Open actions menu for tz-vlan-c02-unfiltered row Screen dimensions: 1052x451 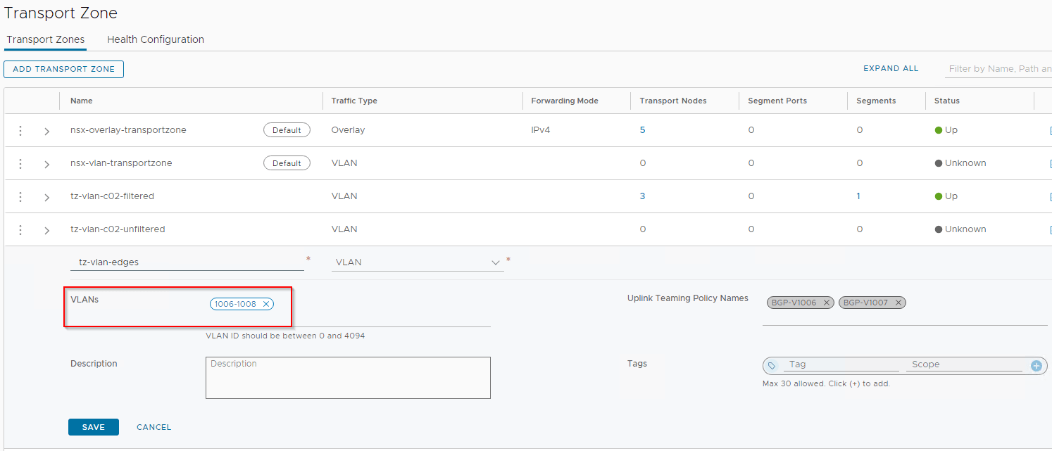click(x=20, y=230)
